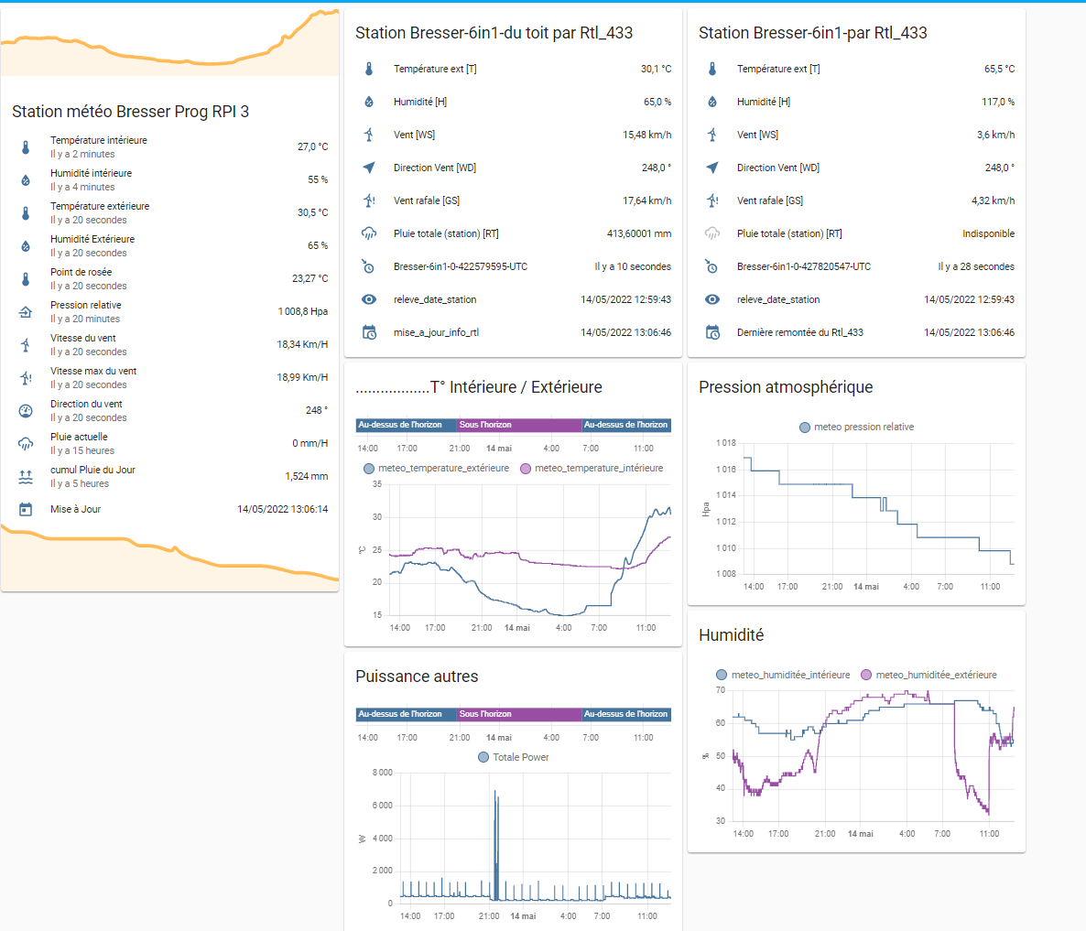The width and height of the screenshot is (1086, 931).
Task: Click the mise_a_jour_info_rtl calendar-clock icon
Action: pyautogui.click(x=369, y=332)
